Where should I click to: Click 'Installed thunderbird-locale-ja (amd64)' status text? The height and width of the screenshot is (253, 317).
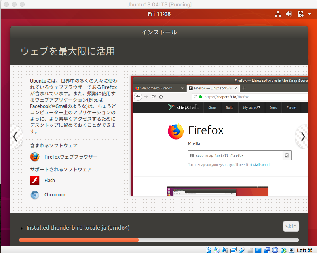click(78, 228)
